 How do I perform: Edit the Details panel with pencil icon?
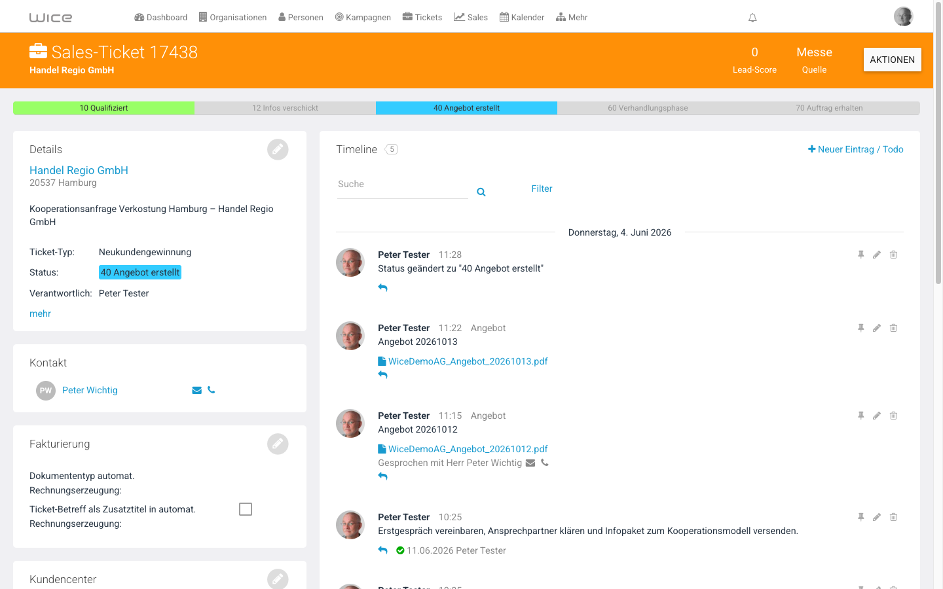(278, 149)
